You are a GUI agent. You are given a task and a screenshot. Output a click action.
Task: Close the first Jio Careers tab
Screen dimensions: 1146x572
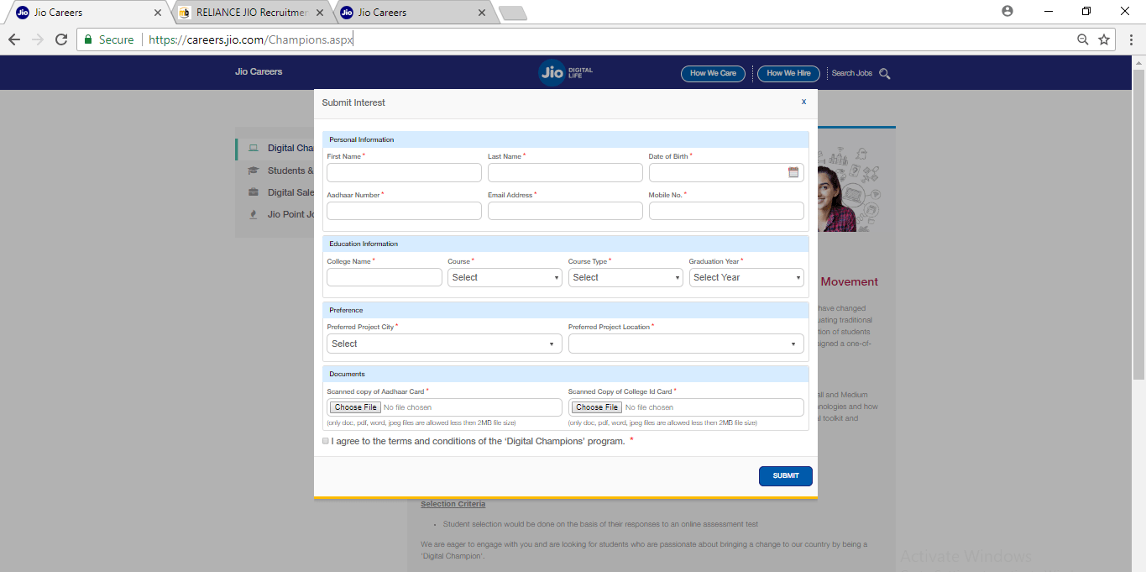point(158,13)
